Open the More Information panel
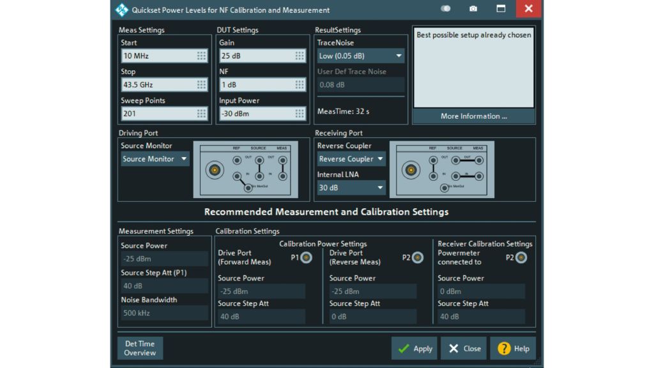This screenshot has height=368, width=654. pos(473,116)
